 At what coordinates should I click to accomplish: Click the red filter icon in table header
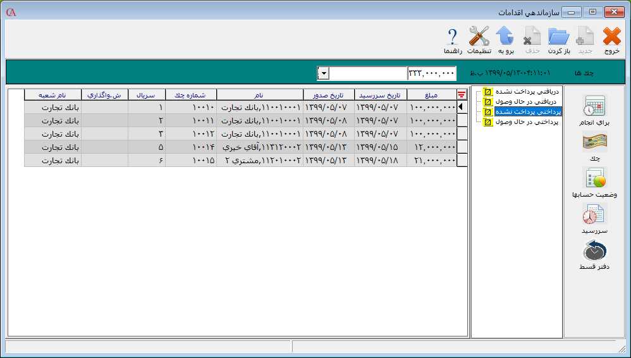462,95
